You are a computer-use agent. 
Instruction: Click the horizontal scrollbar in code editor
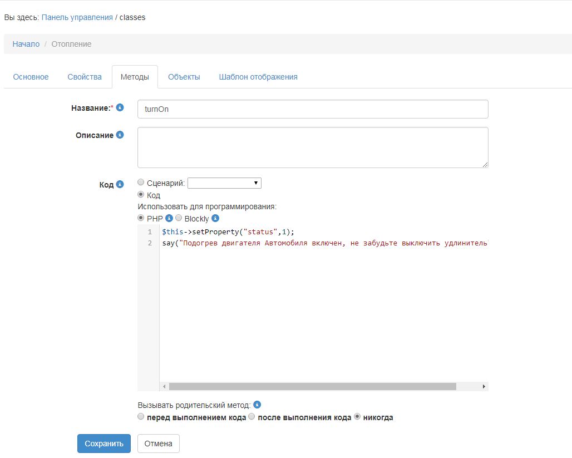pyautogui.click(x=312, y=386)
